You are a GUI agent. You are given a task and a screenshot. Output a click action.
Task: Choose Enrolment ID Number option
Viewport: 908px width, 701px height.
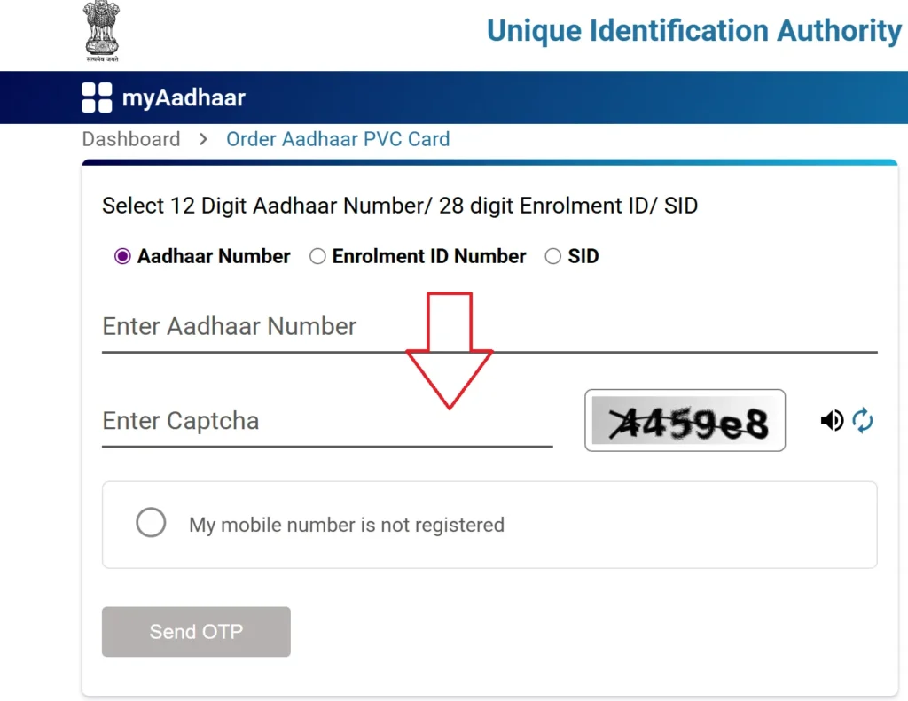pos(317,256)
